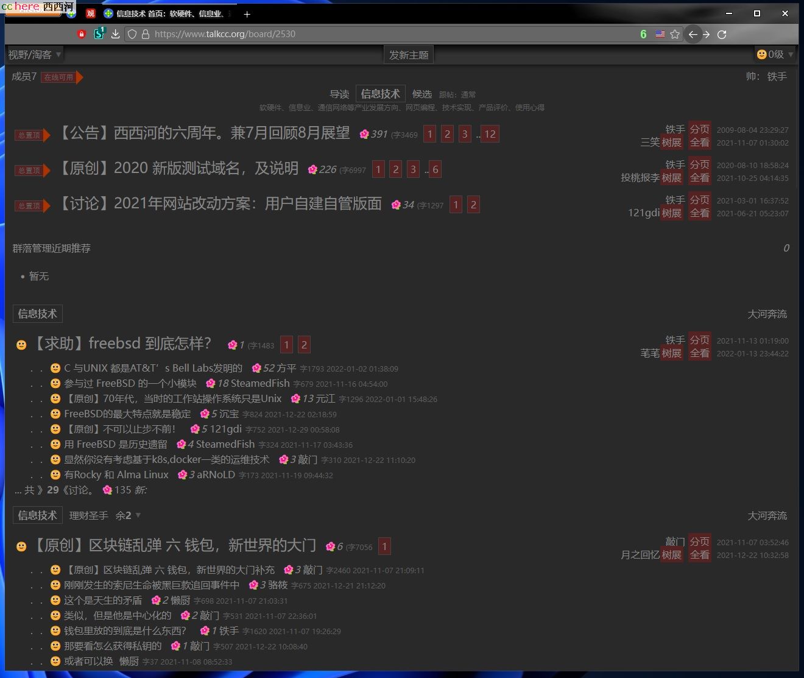Open the 共 29《讨论》 summary link
804x678 pixels.
click(x=54, y=490)
